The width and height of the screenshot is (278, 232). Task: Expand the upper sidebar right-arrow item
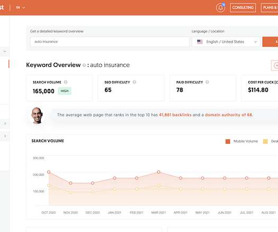tap(5, 123)
